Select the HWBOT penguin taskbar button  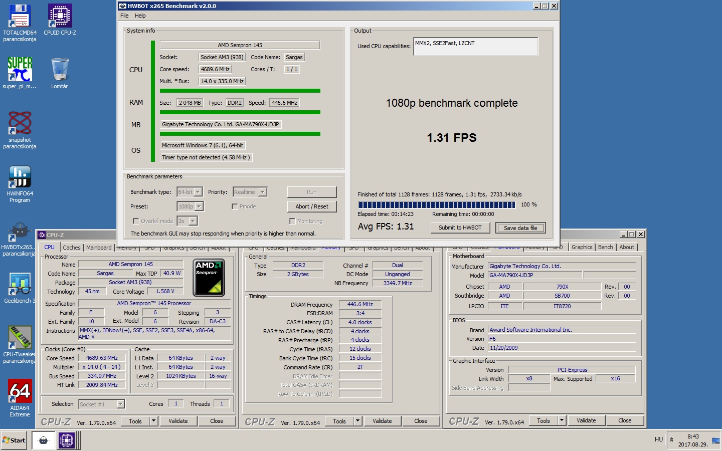point(44,440)
